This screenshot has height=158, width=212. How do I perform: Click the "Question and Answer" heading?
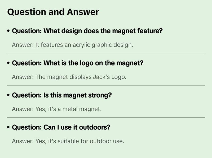coord(53,12)
